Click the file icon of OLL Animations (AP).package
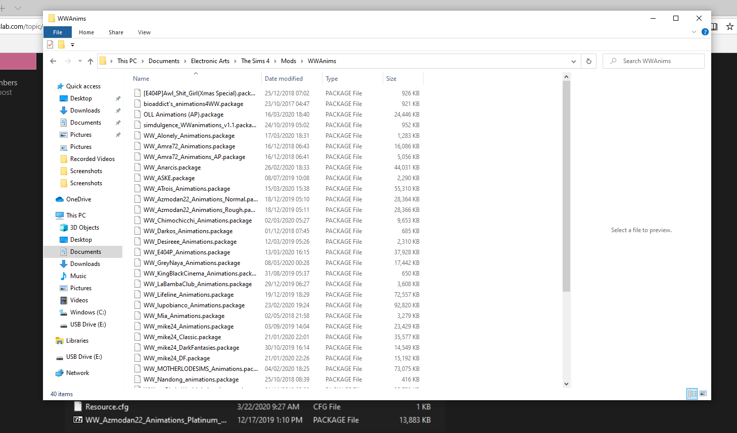Screen dimensions: 737x433 pos(137,115)
